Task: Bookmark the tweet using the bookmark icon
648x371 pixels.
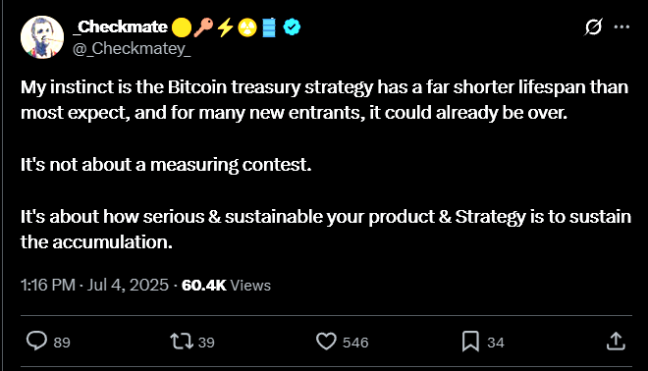Action: coord(470,342)
